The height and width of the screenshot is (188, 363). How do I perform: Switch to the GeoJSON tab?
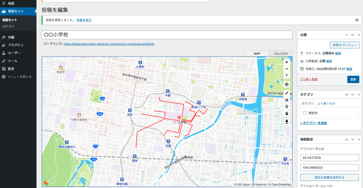click(x=280, y=54)
